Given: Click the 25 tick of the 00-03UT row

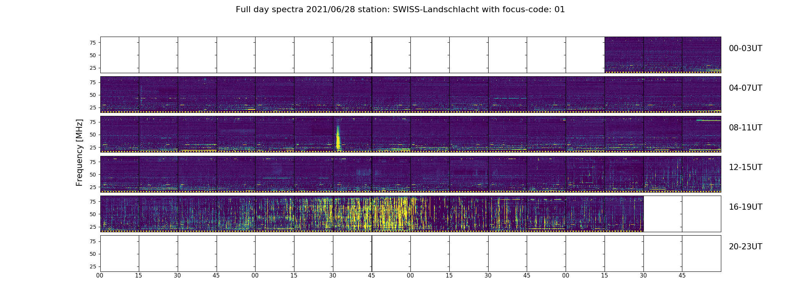Looking at the screenshot, I should [93, 68].
